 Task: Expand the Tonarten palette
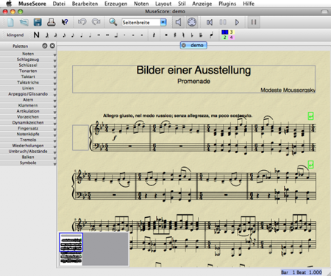click(x=28, y=71)
